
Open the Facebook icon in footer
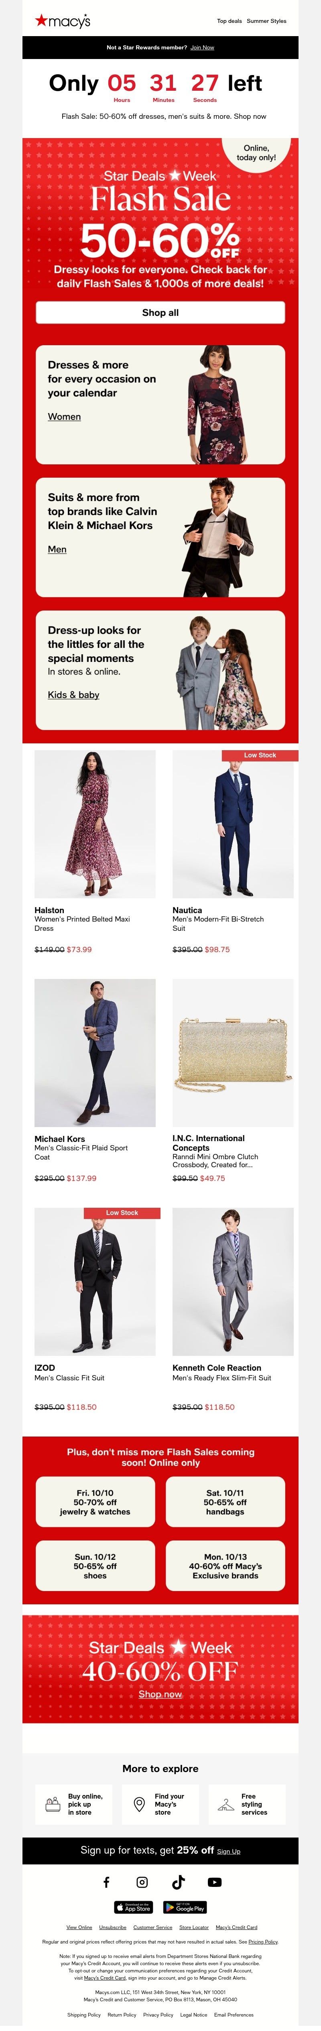pos(106,1882)
